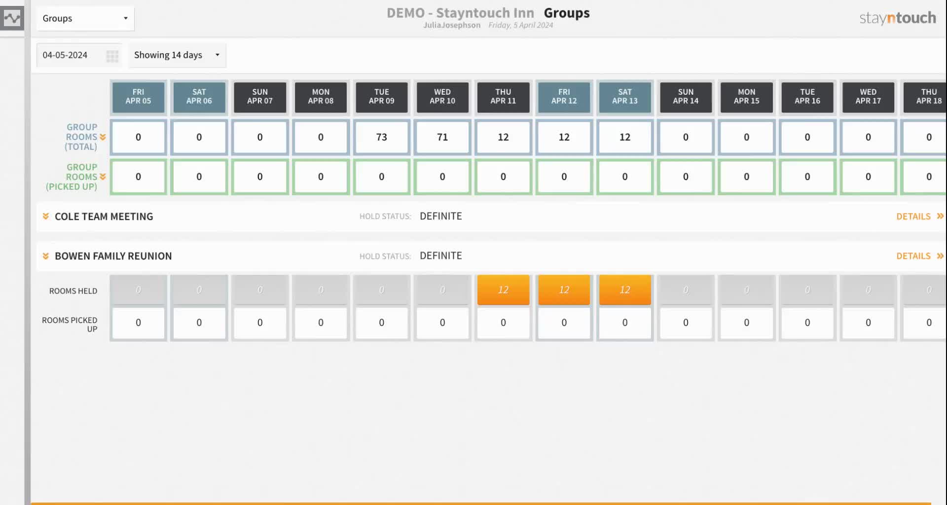Click the JuliaJosephson user name

point(452,25)
